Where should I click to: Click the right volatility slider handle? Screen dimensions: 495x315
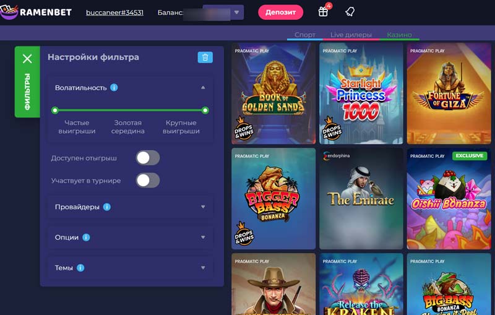pyautogui.click(x=205, y=110)
